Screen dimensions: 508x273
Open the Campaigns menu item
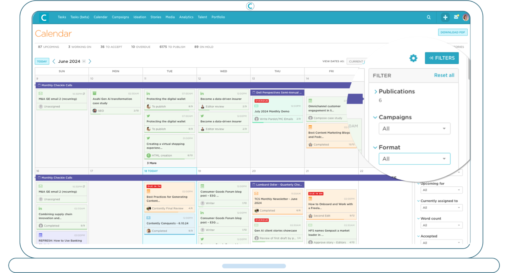click(120, 17)
